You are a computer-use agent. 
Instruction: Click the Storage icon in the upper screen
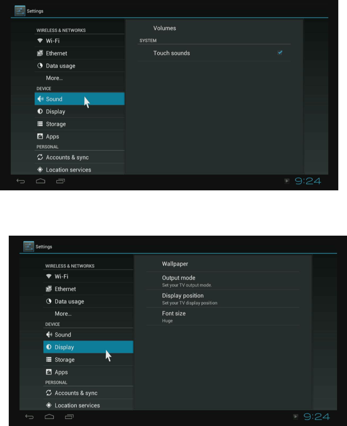(40, 124)
